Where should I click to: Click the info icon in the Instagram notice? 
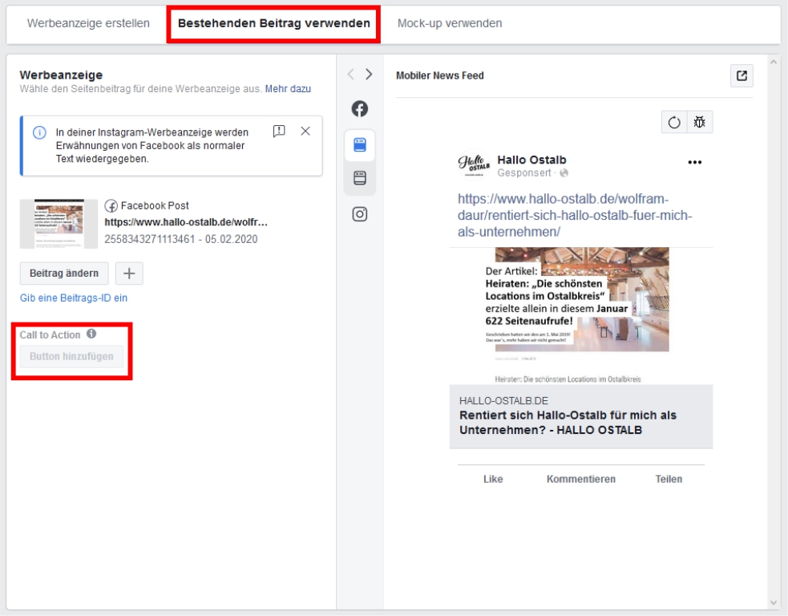pos(39,133)
